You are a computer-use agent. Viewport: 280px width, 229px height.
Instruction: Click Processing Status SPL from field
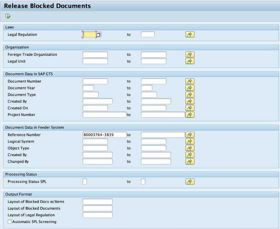[x=85, y=182]
